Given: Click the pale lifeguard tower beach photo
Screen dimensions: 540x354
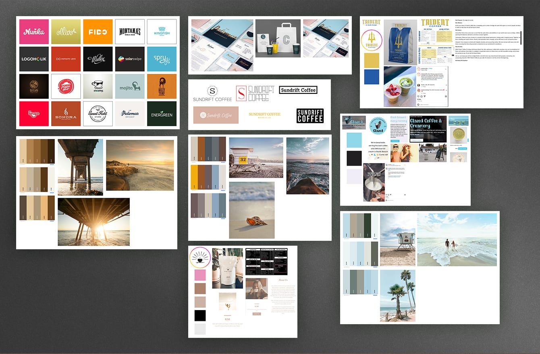Looking at the screenshot, I should (x=397, y=240).
